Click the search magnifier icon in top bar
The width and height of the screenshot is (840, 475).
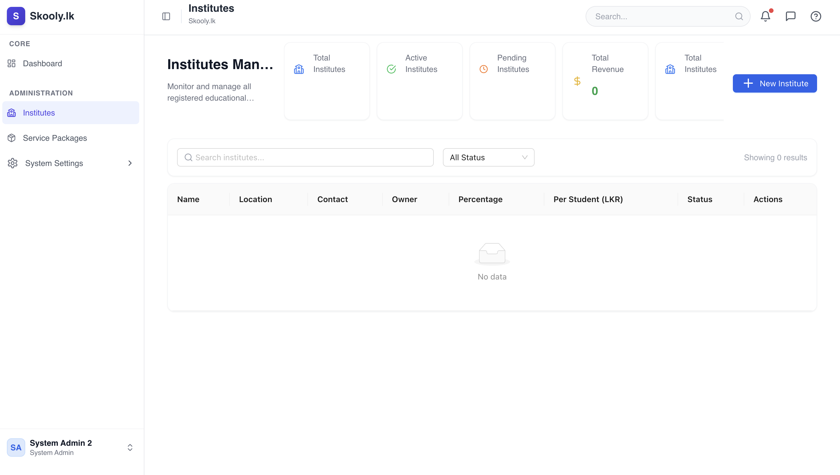pyautogui.click(x=739, y=16)
